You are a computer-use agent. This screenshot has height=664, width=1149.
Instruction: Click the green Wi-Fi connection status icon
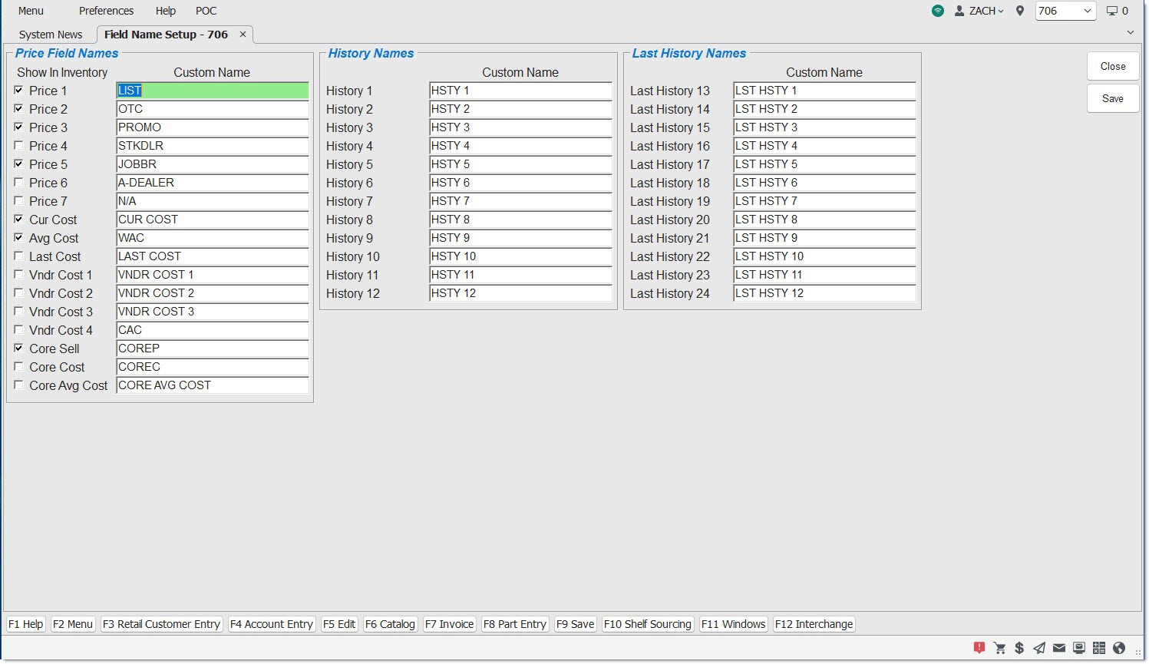tap(938, 11)
